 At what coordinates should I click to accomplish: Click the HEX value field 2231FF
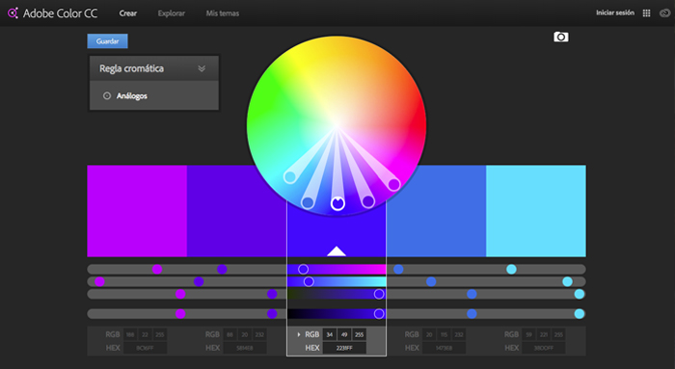[x=344, y=348]
